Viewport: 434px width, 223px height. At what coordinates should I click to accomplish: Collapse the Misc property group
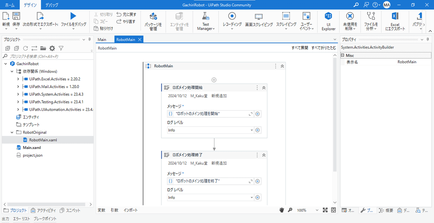pyautogui.click(x=343, y=55)
